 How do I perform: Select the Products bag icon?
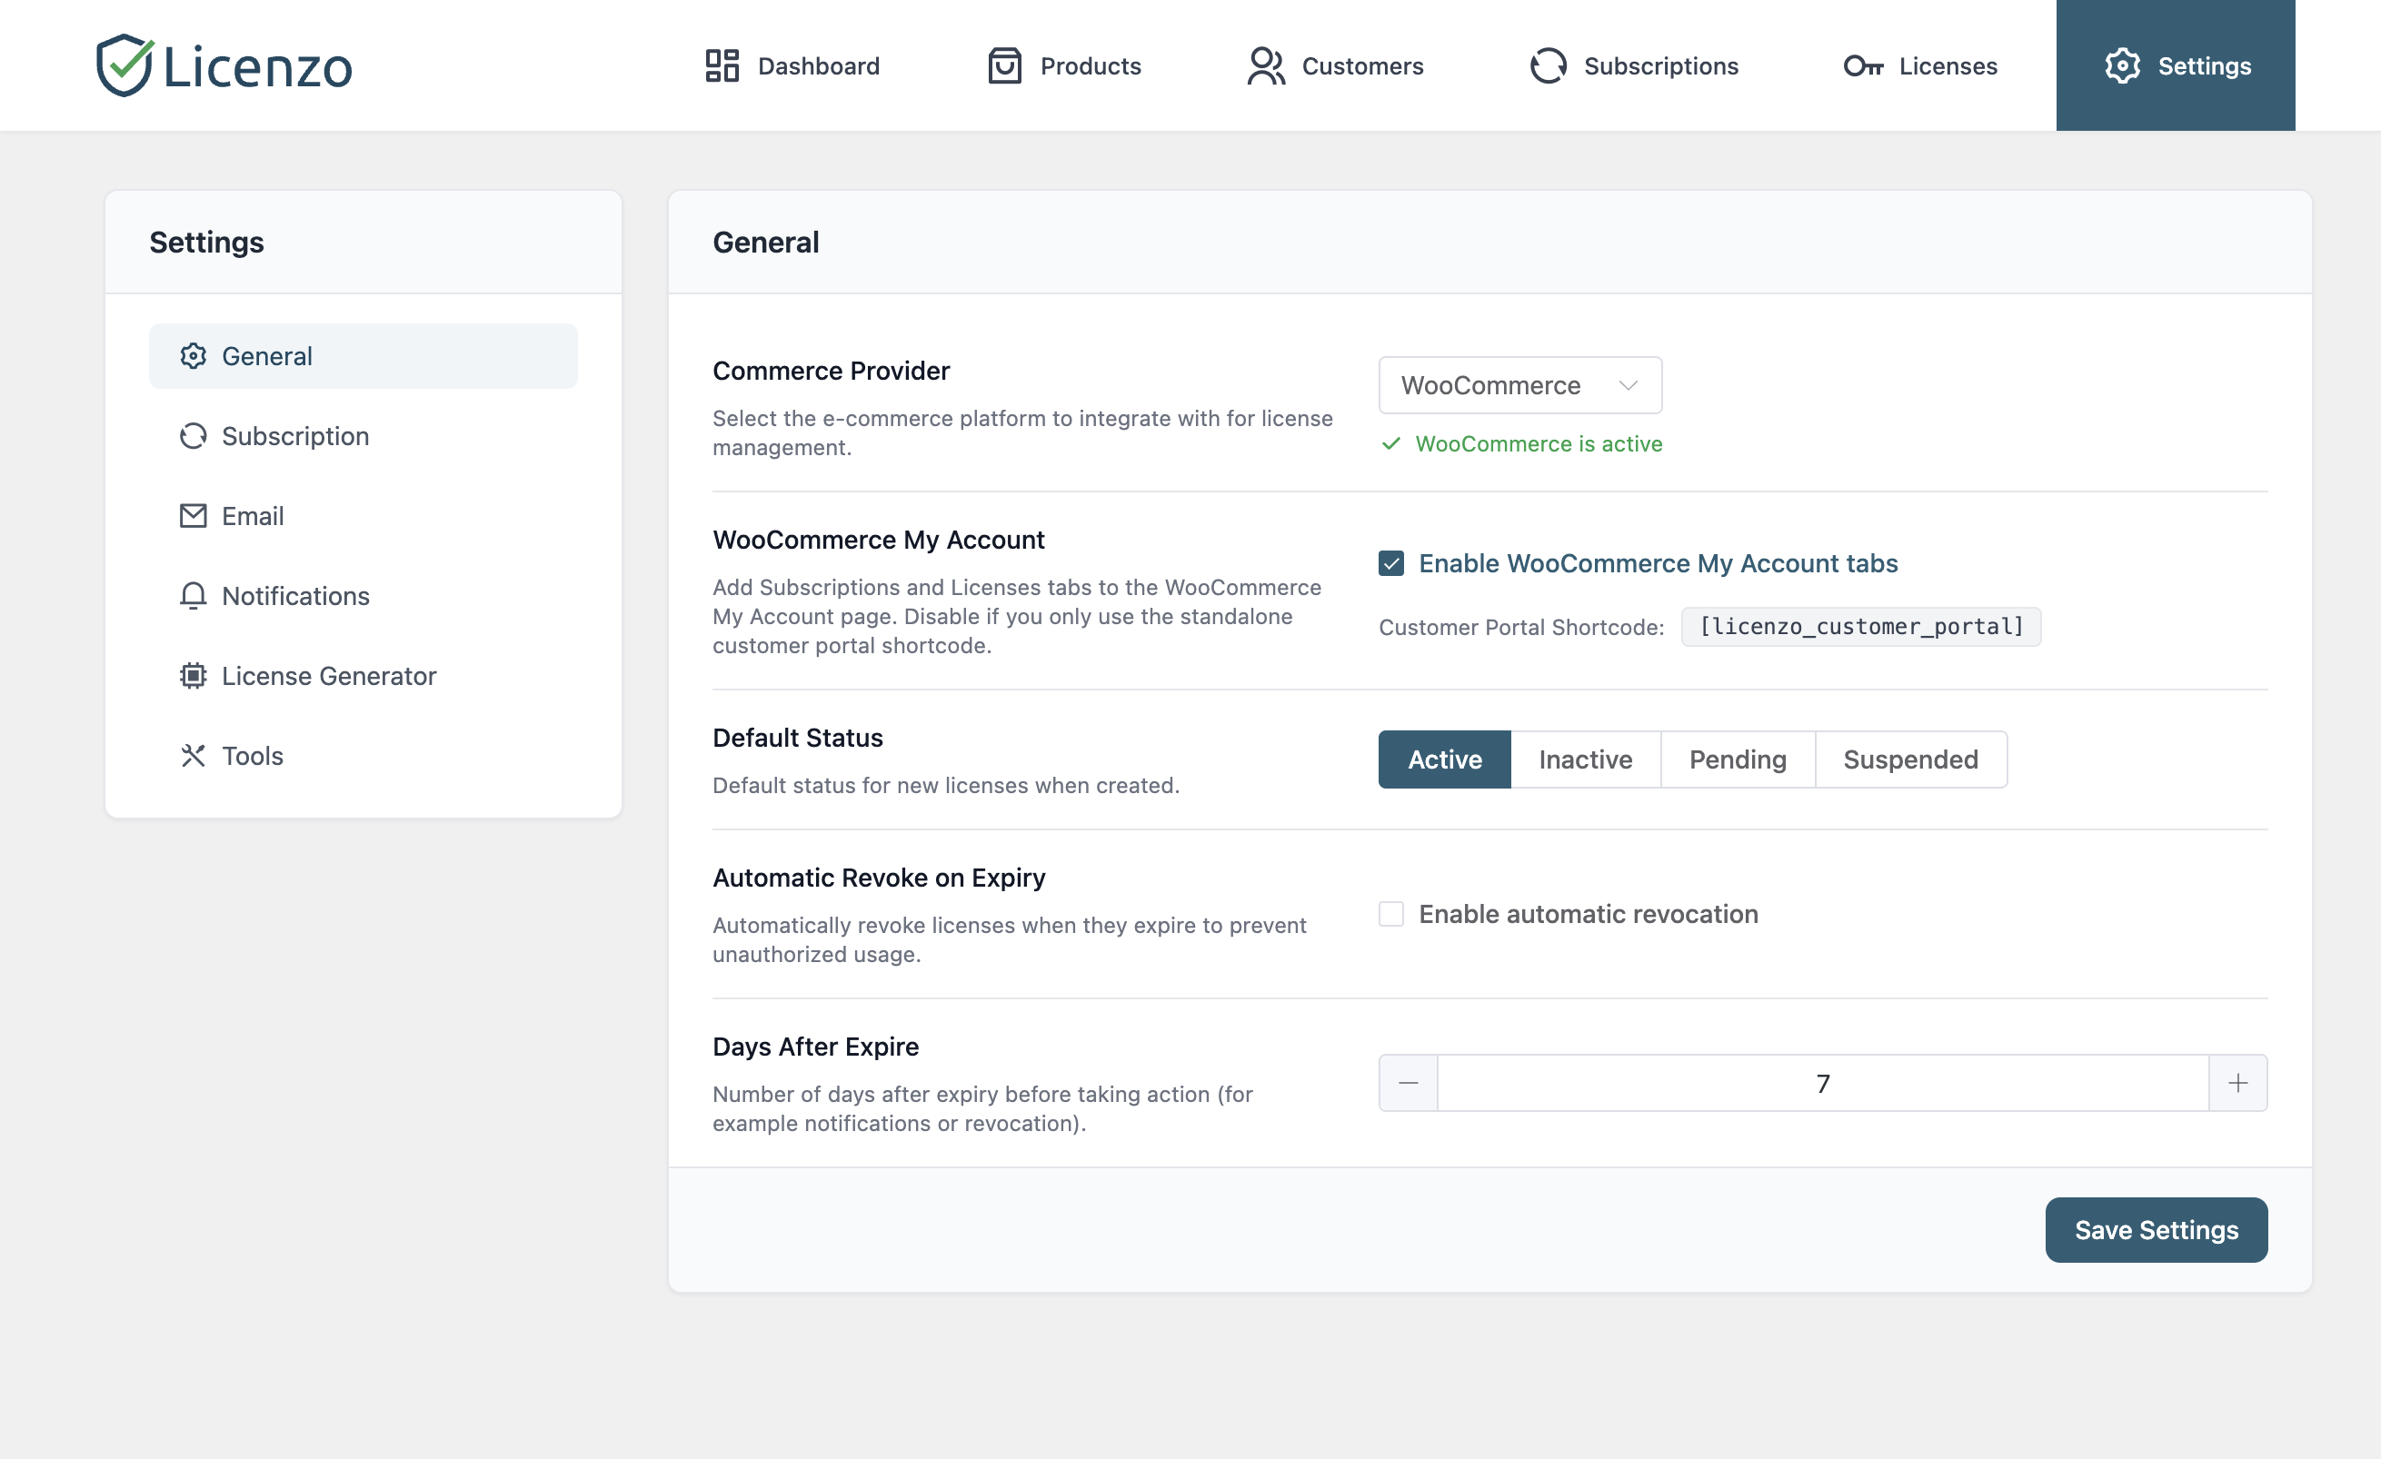pyautogui.click(x=1003, y=65)
